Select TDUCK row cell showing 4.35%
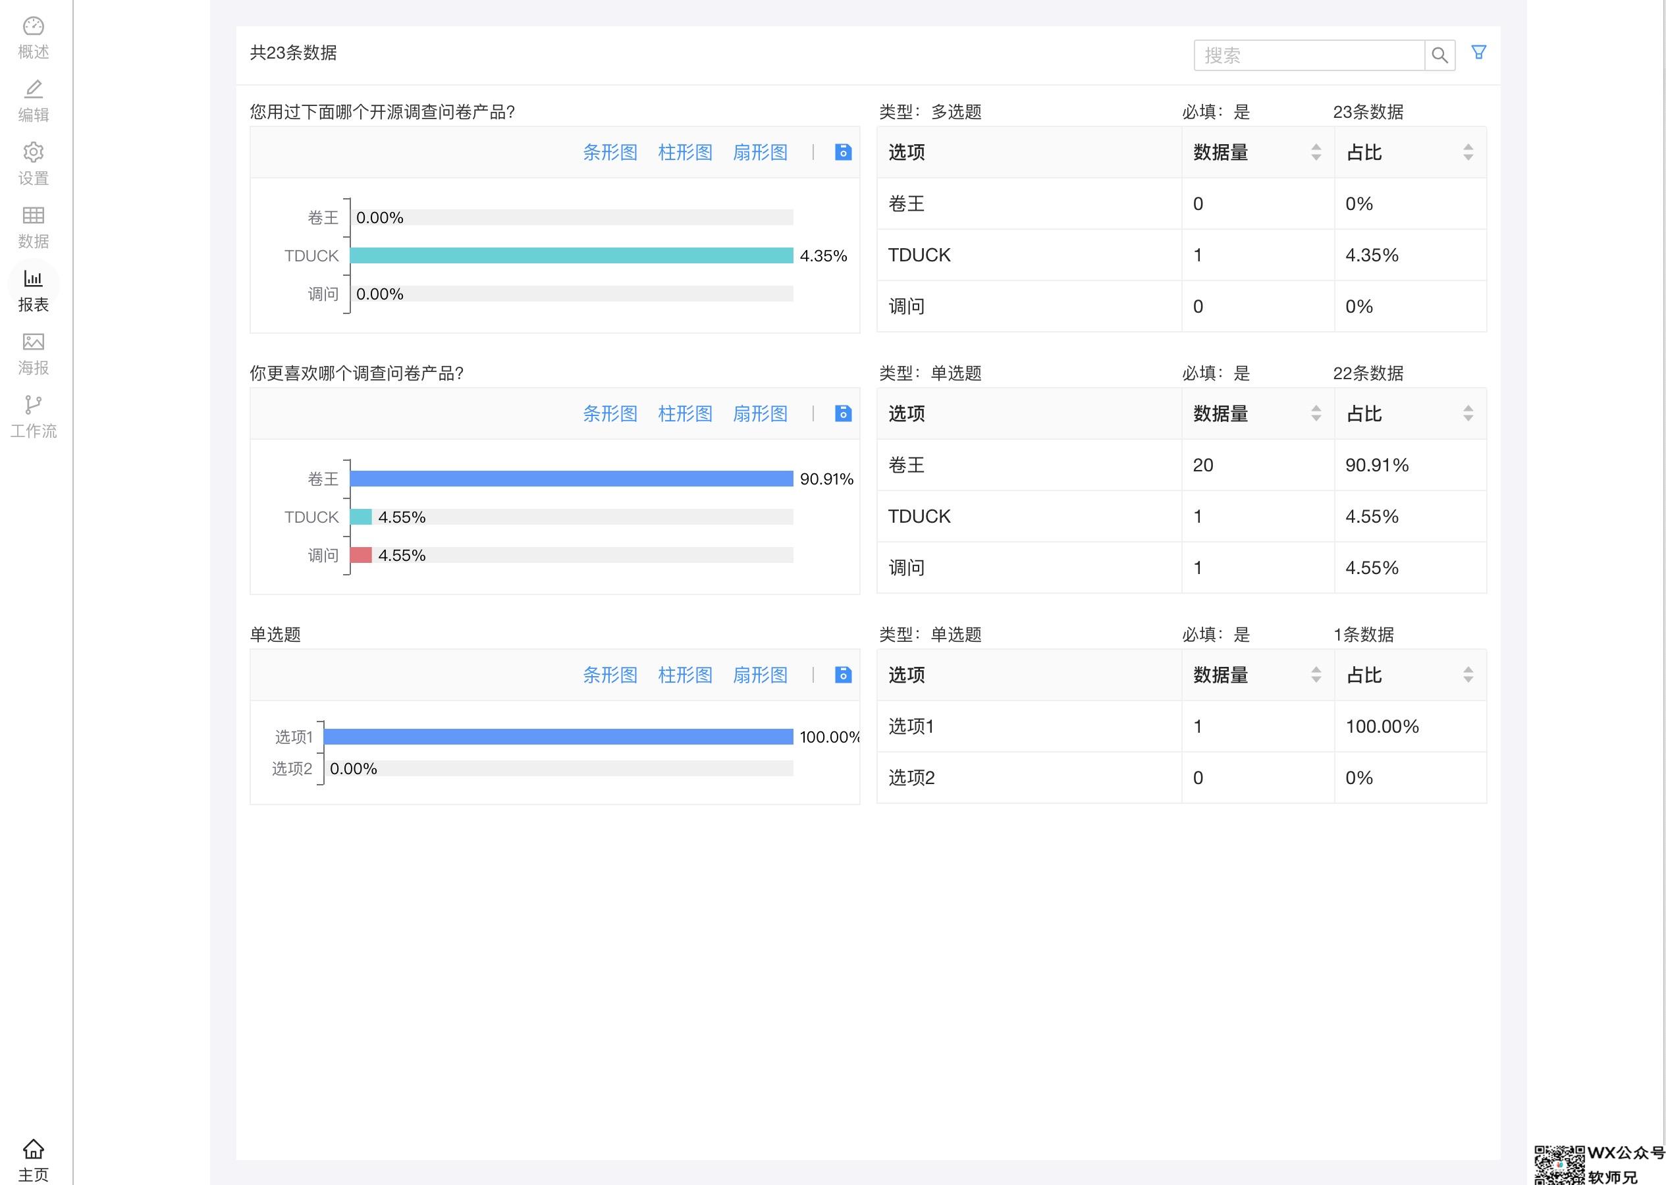Screen dimensions: 1666x1185 click(x=1410, y=255)
